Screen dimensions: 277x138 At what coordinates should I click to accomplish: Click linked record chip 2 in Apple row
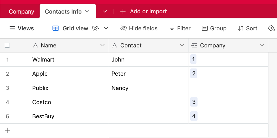194,74
